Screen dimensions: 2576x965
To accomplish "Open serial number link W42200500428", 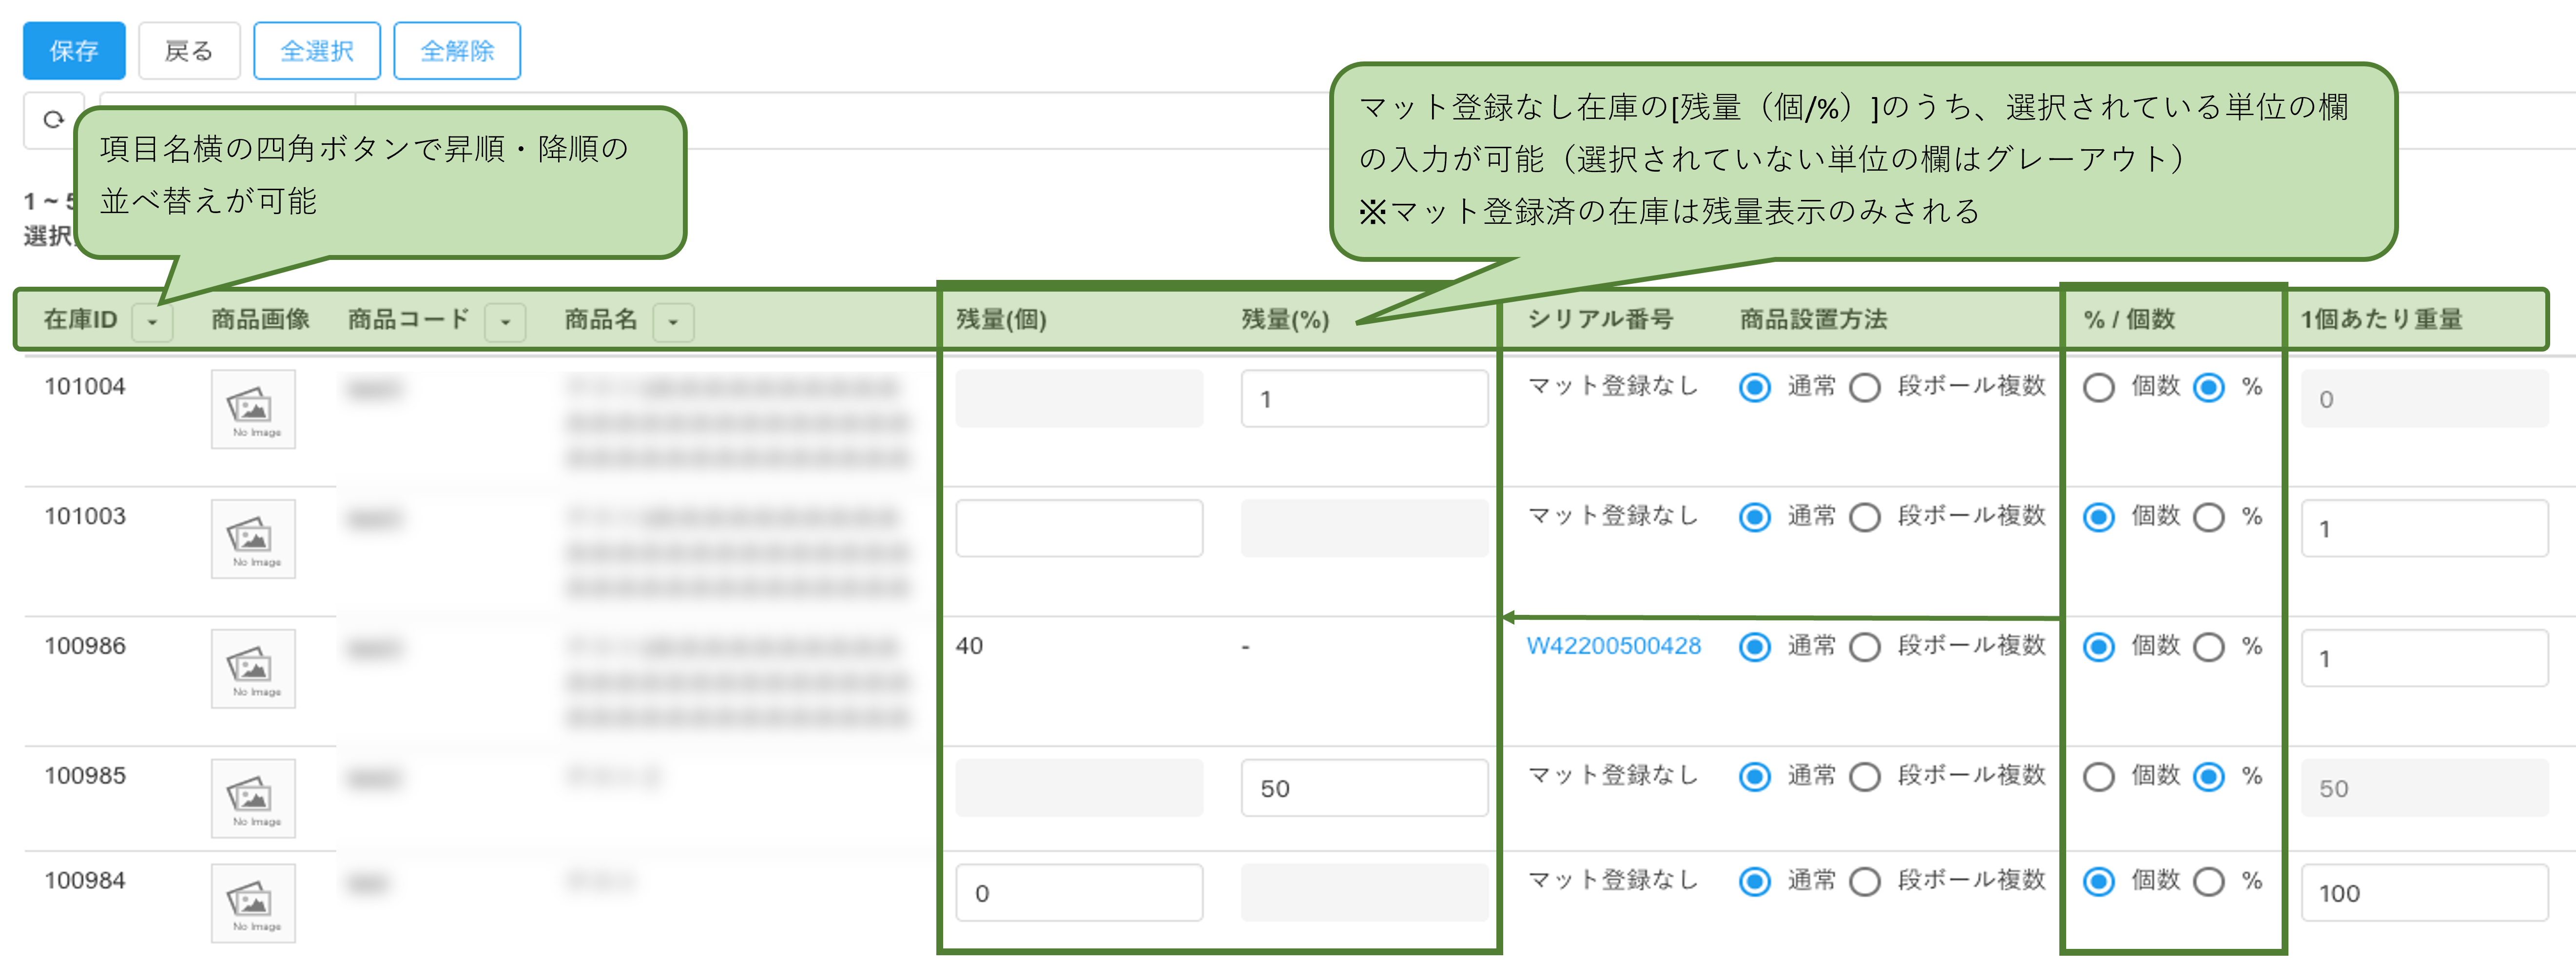I will tap(1613, 646).
